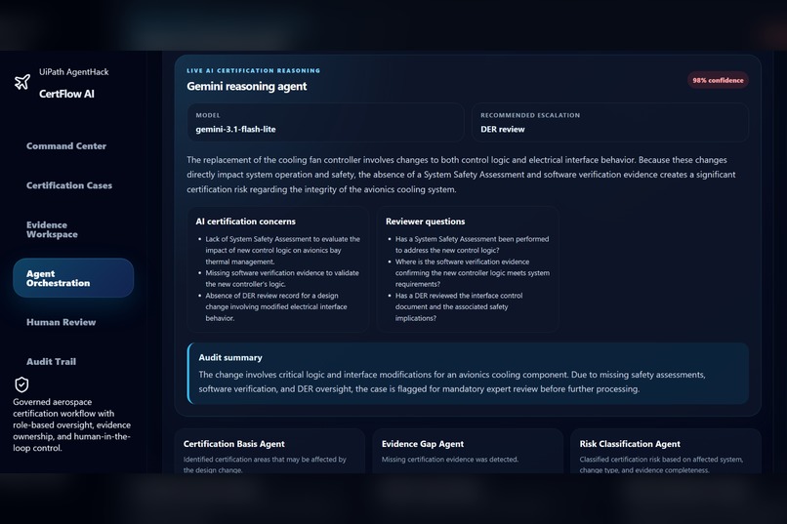The image size is (787, 524).
Task: Click the 'Identified certification areas' description text
Action: [265, 464]
